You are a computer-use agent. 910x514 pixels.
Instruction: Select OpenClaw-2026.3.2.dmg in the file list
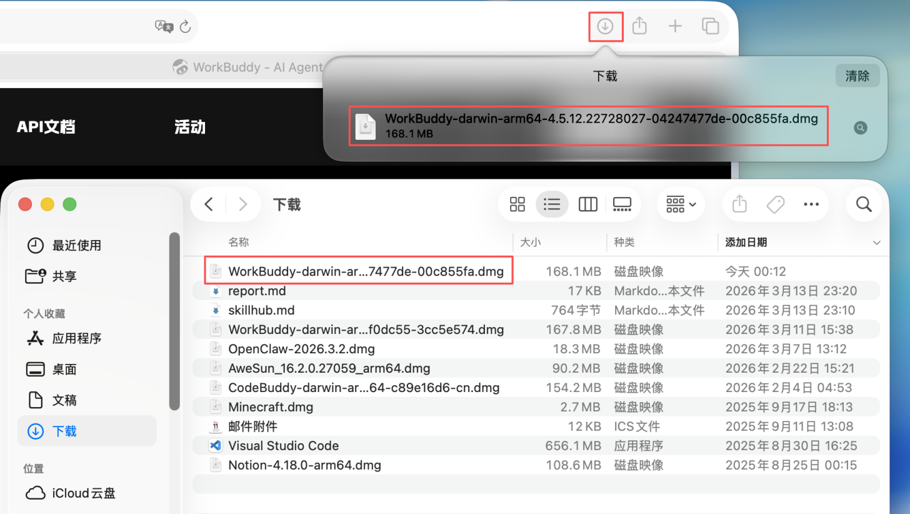coord(301,349)
